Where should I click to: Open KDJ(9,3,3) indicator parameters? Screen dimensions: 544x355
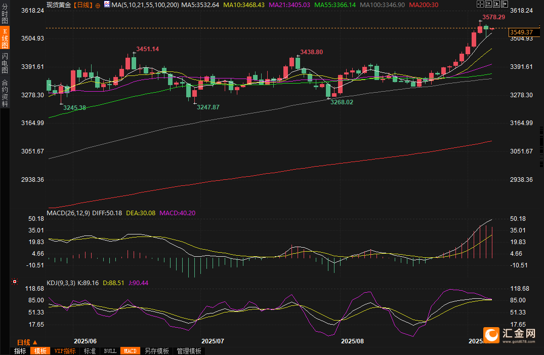[61, 283]
